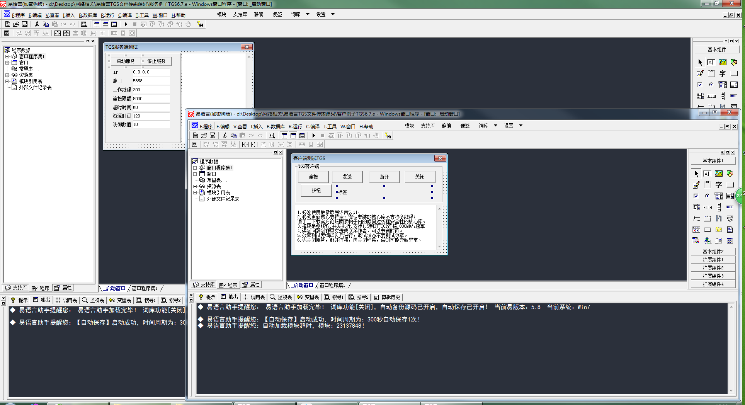
Task: Click center-horizontally align icon in front window
Action: point(245,145)
